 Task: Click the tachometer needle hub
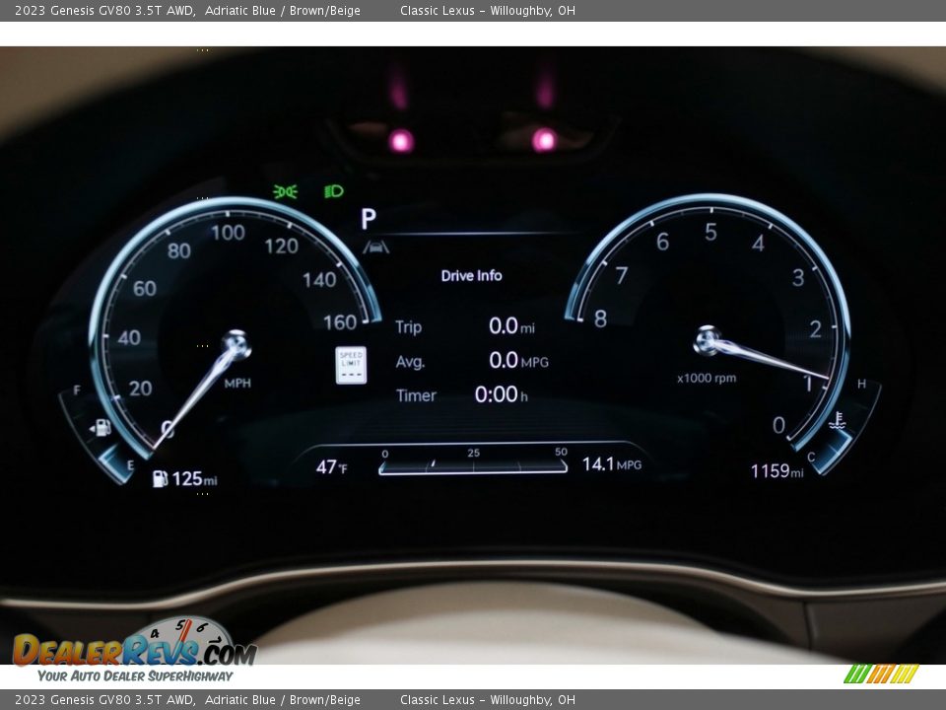[708, 340]
